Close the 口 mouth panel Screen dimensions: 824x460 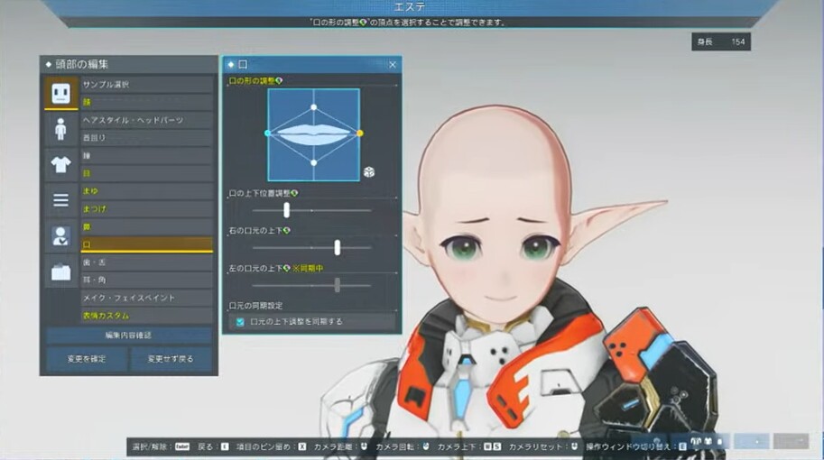(x=393, y=65)
